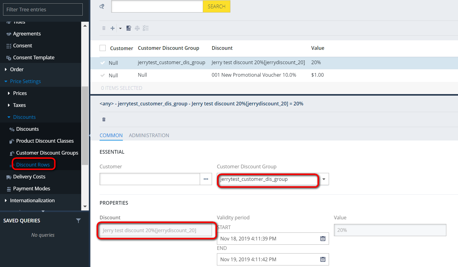Delete the open discount row using the editor trash icon
The height and width of the screenshot is (267, 458).
click(x=104, y=119)
